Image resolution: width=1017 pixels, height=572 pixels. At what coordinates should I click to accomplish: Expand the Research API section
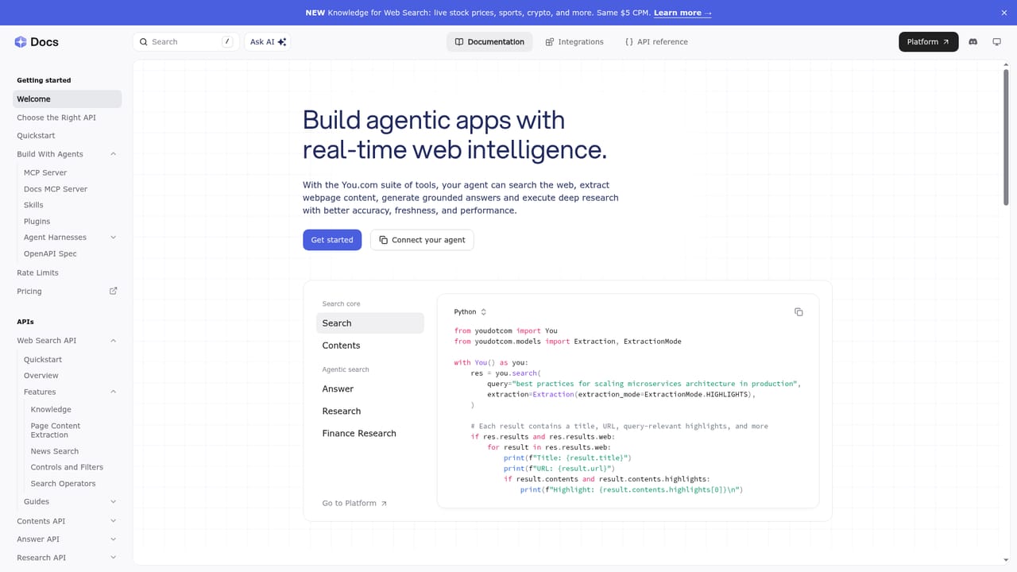click(113, 558)
